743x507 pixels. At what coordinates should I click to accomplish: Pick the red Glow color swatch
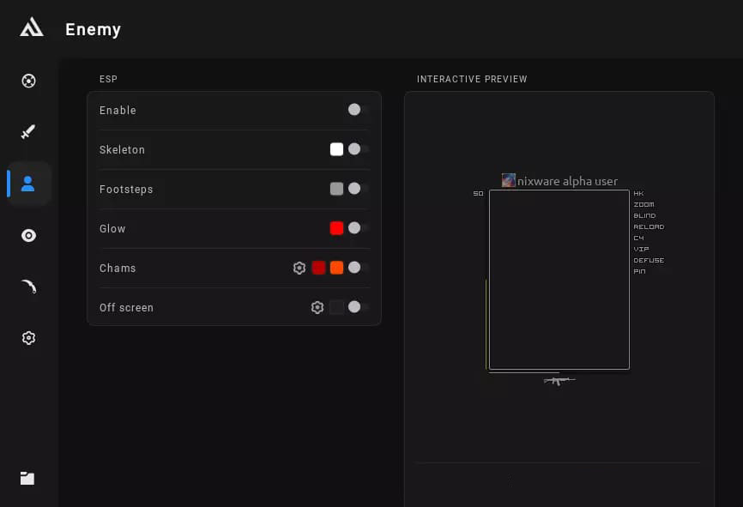point(336,228)
